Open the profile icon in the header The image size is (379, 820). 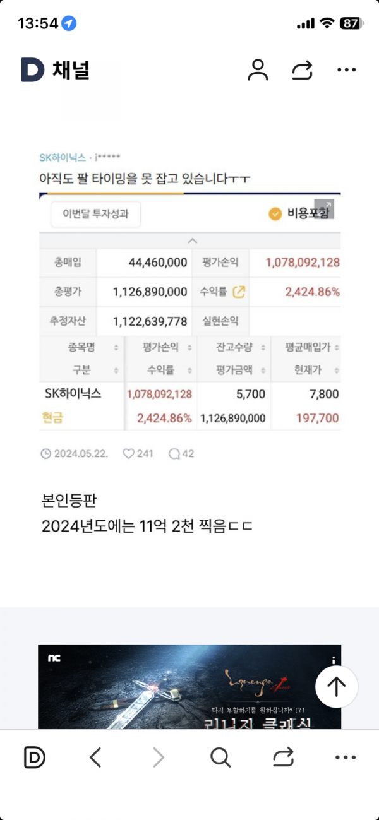(x=258, y=70)
